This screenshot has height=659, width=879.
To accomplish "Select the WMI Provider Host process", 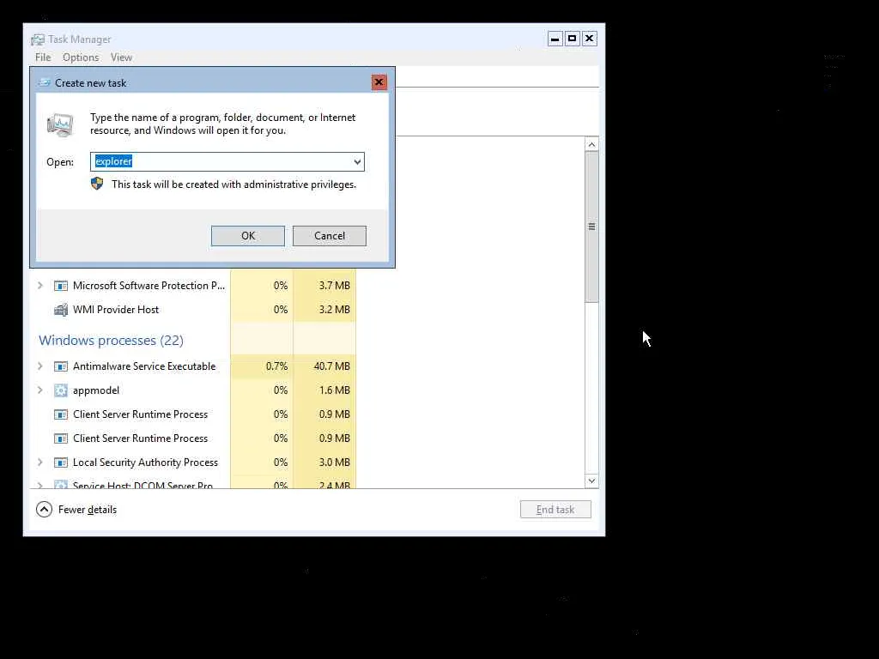I will coord(116,309).
